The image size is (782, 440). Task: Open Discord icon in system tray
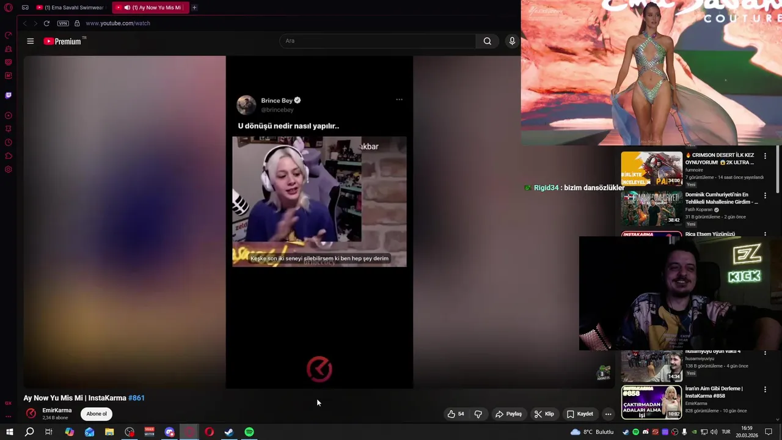click(646, 432)
